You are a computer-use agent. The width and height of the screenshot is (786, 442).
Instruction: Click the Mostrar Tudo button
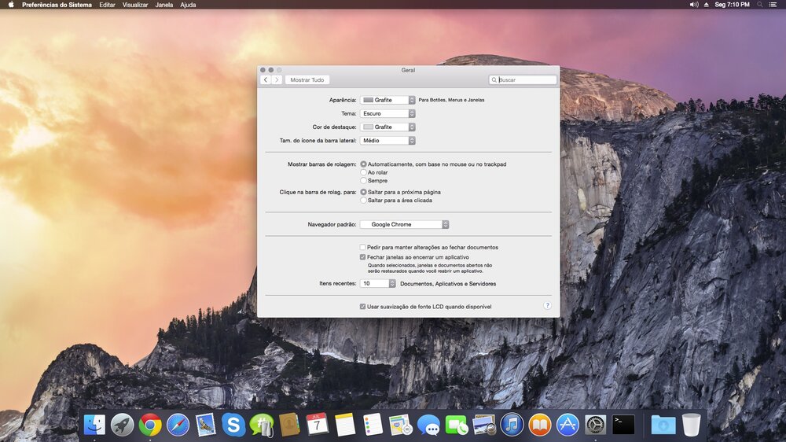pyautogui.click(x=307, y=80)
